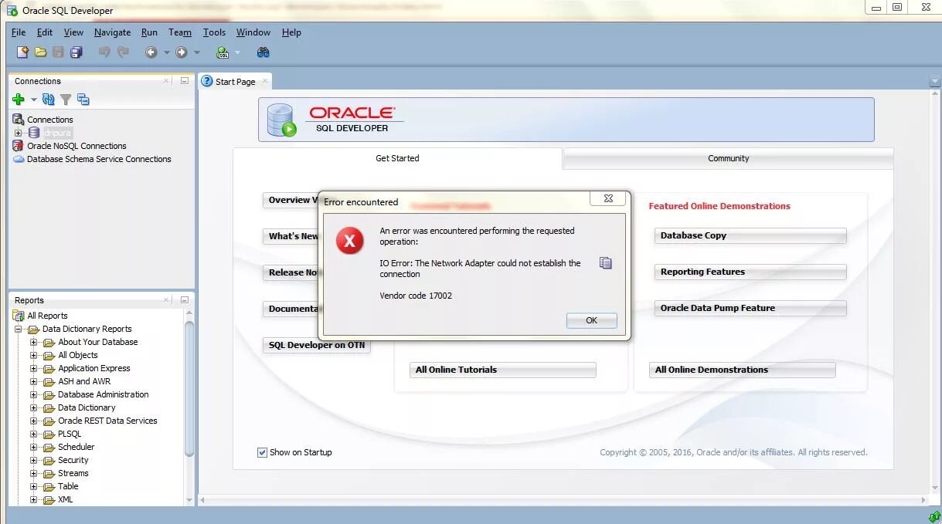The height and width of the screenshot is (524, 942).
Task: Click the greyed Save toolbar icon
Action: pyautogui.click(x=58, y=52)
